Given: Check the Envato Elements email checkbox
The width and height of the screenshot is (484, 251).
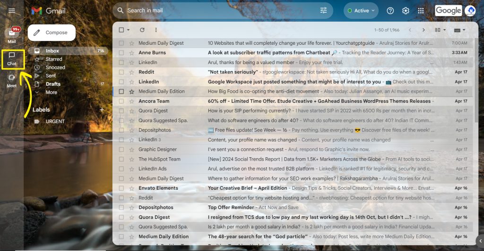Looking at the screenshot, I should point(121,188).
